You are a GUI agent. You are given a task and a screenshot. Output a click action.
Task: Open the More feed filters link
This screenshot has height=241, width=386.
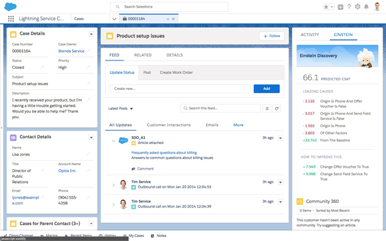tap(238, 125)
